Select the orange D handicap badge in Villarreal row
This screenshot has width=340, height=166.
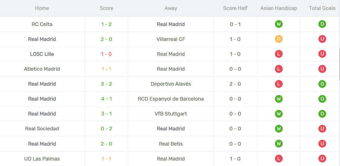click(x=279, y=39)
